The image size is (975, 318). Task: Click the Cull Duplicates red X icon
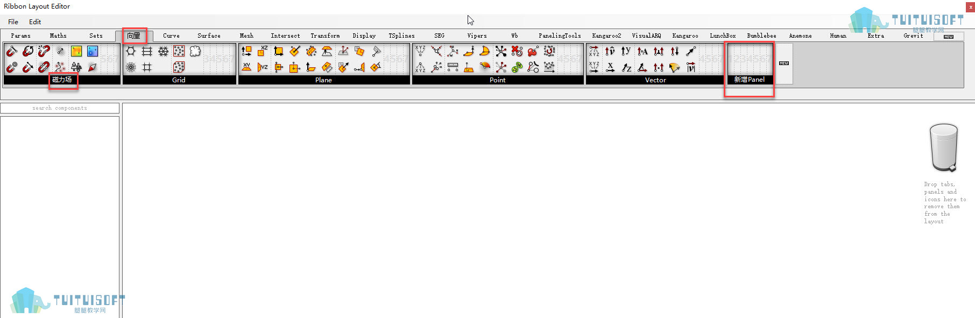tap(517, 51)
